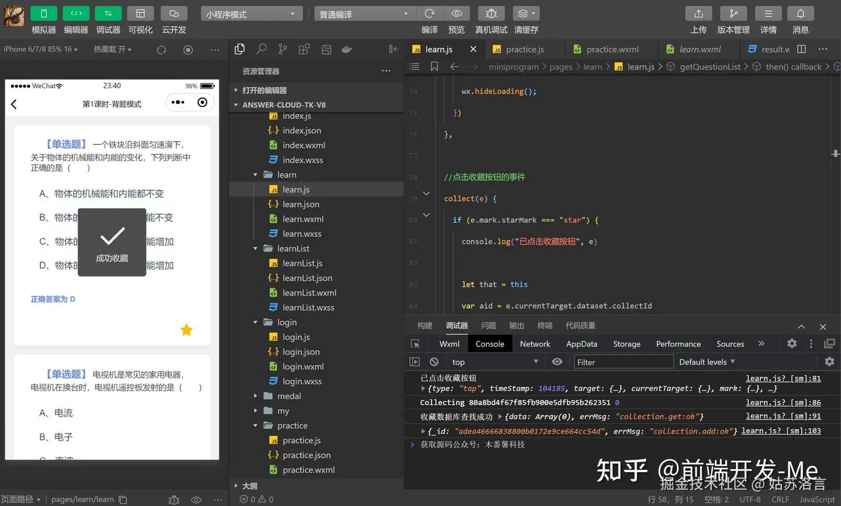Screen dimensions: 841x506
Task: Open the learn.js? [sm]:103 source link
Action: [781, 431]
